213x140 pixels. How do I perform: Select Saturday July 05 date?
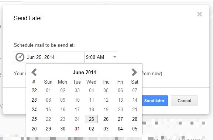click(135, 129)
